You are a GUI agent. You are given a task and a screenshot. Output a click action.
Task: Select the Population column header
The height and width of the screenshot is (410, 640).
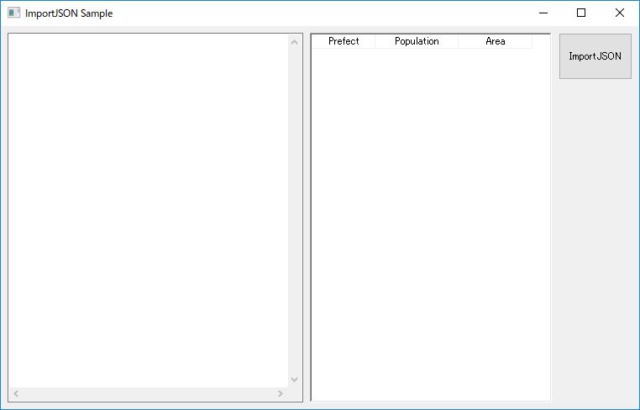pyautogui.click(x=417, y=41)
